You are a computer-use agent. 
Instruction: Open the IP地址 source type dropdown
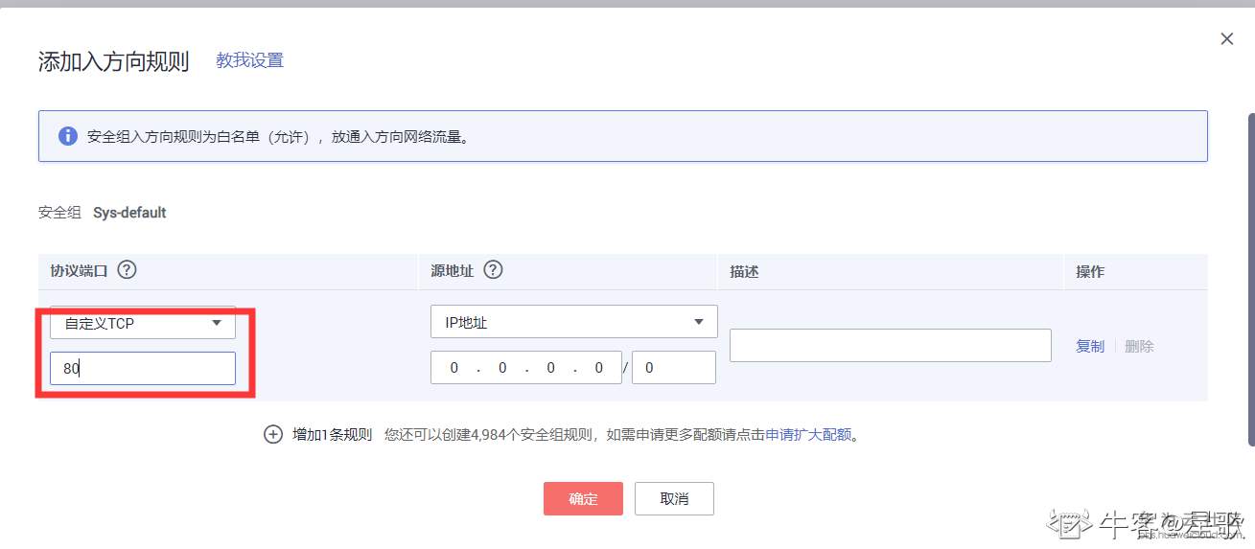[573, 322]
